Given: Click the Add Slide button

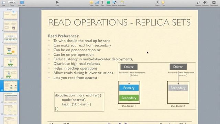Looking at the screenshot, I should coord(22,3).
